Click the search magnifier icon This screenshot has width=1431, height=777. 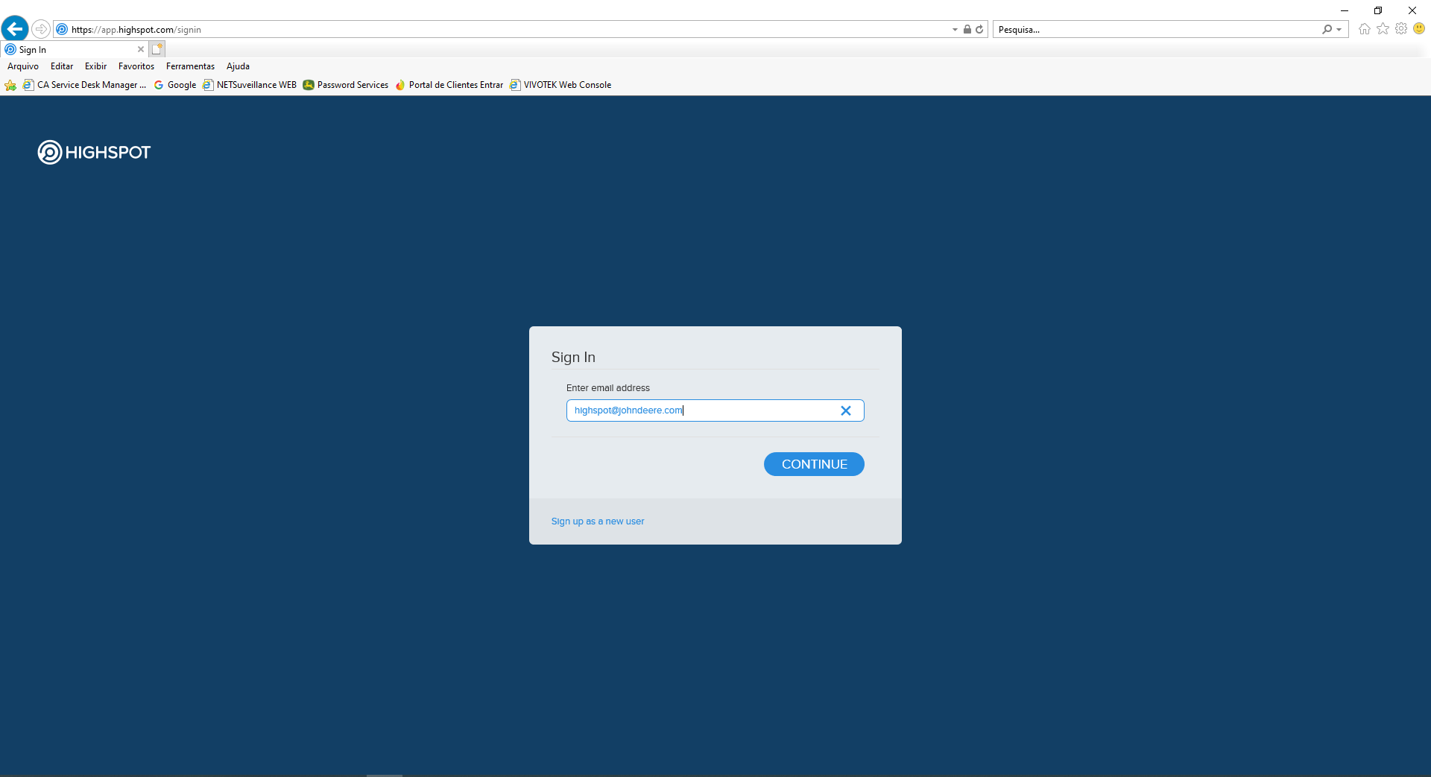point(1327,30)
